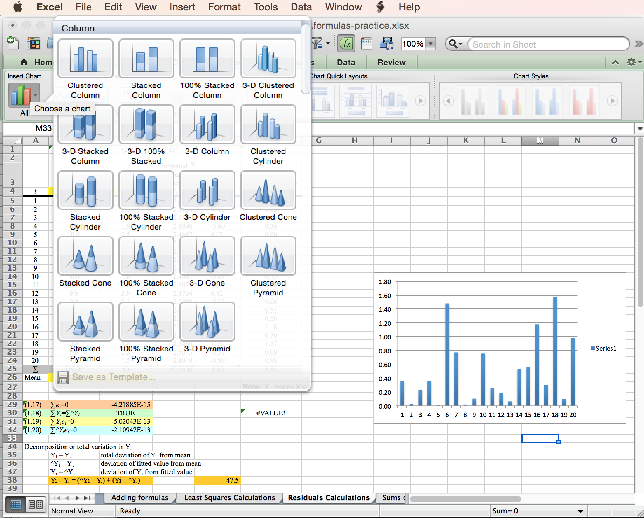Image resolution: width=644 pixels, height=518 pixels.
Task: Expand the Sum=0 status bar dropdown
Action: pyautogui.click(x=580, y=511)
